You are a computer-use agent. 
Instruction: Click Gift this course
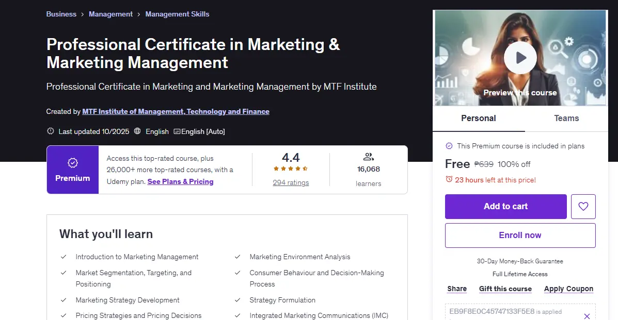(505, 289)
